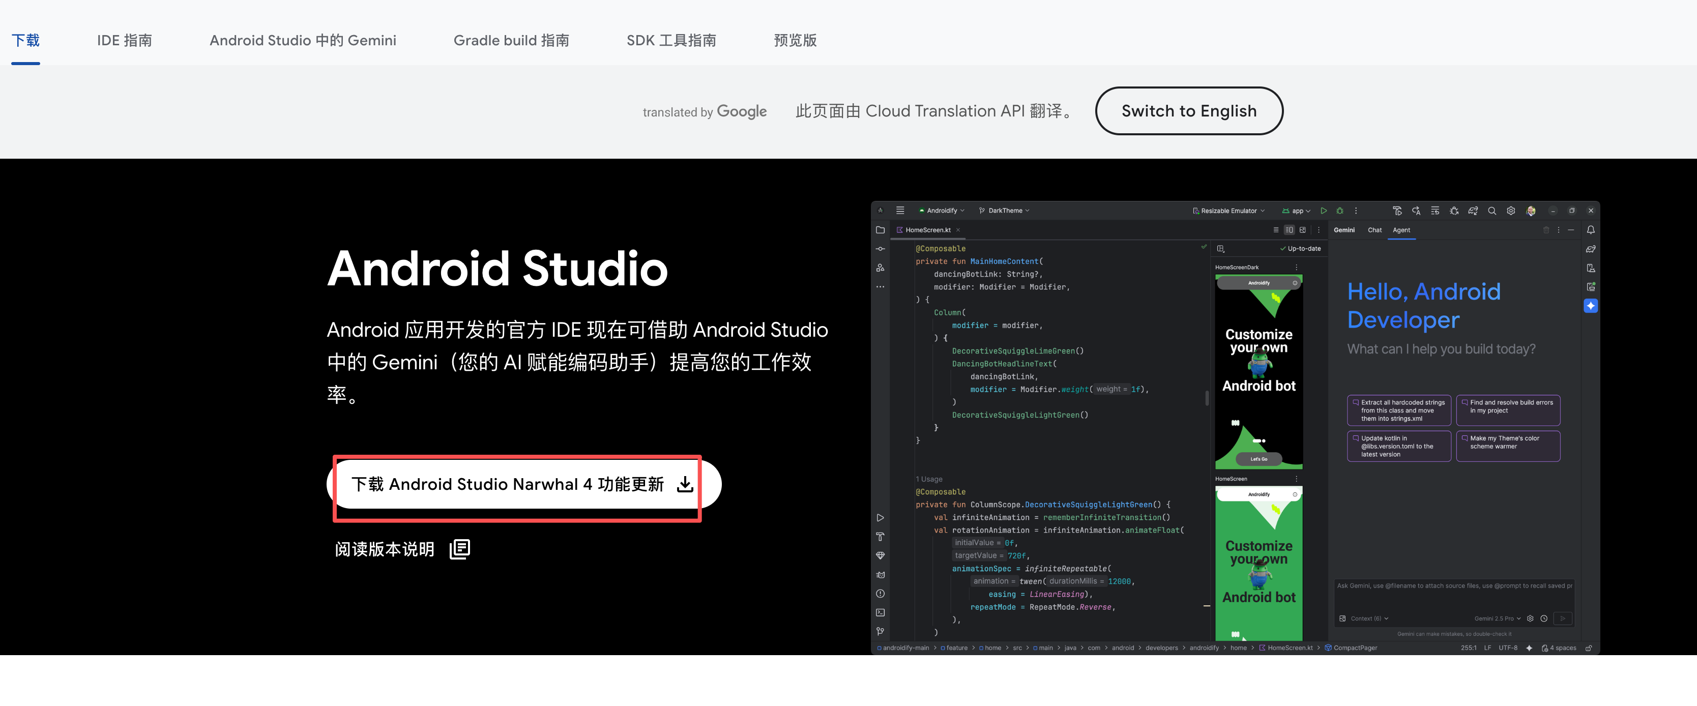Select the HomeScreen.kt editor tab
The width and height of the screenshot is (1697, 706).
927,230
